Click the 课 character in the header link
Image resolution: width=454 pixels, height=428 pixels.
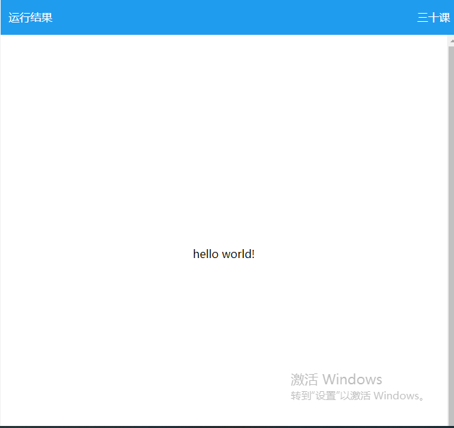[444, 18]
